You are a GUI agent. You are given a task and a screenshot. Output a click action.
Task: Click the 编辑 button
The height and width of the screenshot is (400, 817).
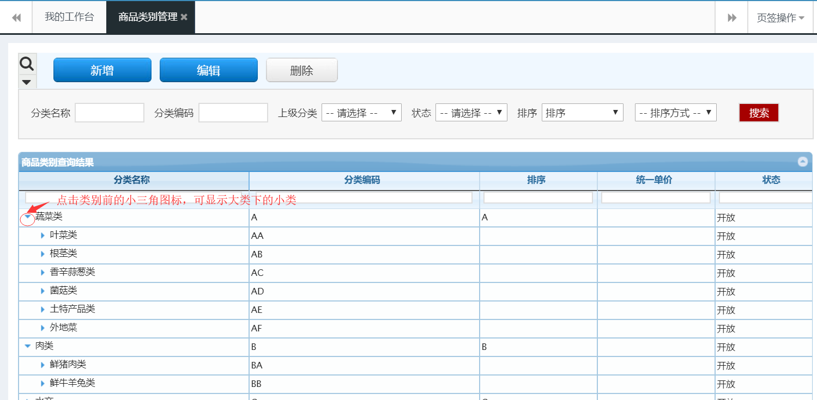[x=208, y=70]
